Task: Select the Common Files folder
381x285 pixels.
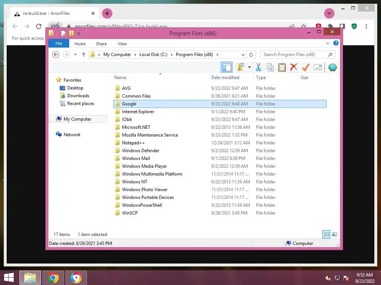Action: pos(136,96)
